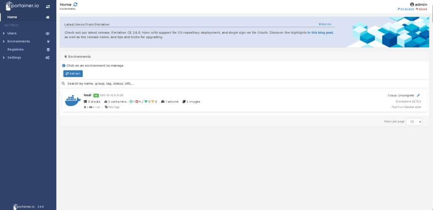
Task: Click the '5 containers' stat
Action: [115, 102]
